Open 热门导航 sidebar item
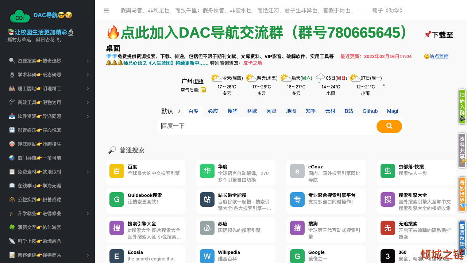Screen dimensions: 467x263 coord(47,158)
